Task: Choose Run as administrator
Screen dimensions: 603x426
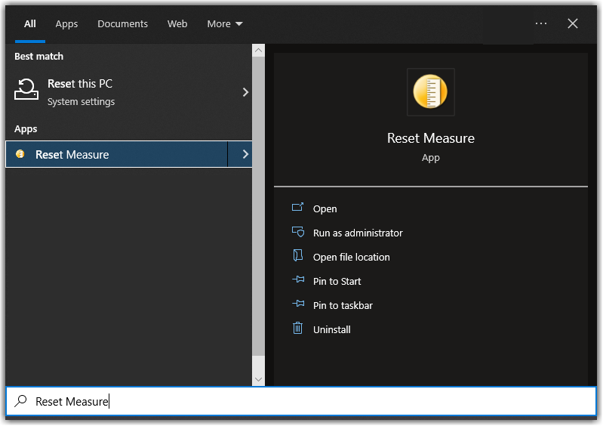Action: 358,233
